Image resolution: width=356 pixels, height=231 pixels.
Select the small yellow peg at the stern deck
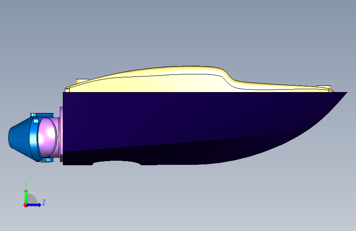(x=82, y=81)
